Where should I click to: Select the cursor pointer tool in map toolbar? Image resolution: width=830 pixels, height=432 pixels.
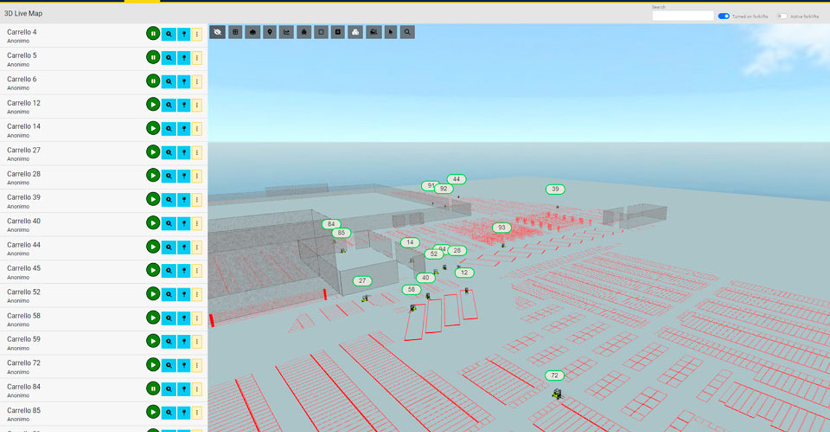(390, 32)
